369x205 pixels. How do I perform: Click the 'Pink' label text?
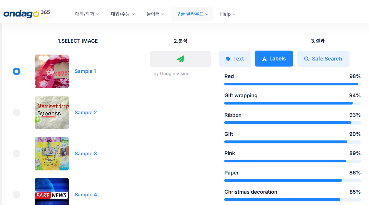click(230, 153)
